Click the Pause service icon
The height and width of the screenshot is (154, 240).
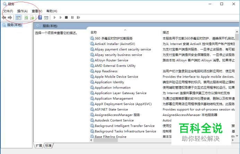click(x=72, y=17)
